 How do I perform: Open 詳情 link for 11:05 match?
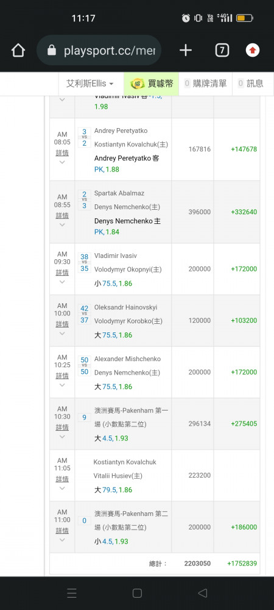point(62,479)
